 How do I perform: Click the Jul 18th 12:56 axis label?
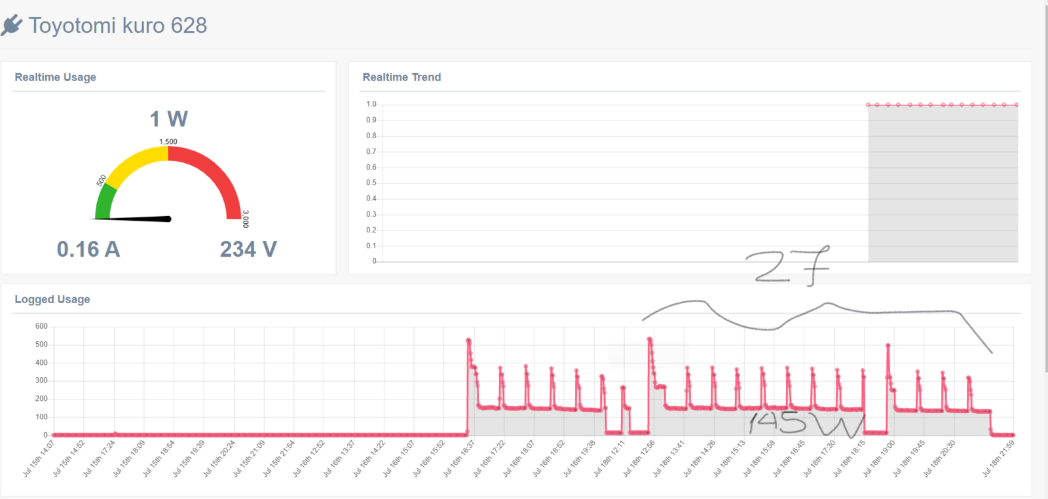(x=639, y=458)
